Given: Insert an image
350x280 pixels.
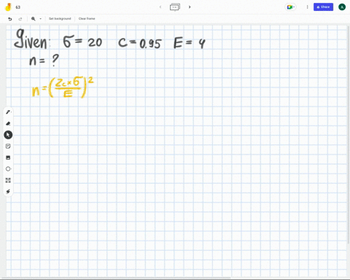Looking at the screenshot, I should point(8,157).
